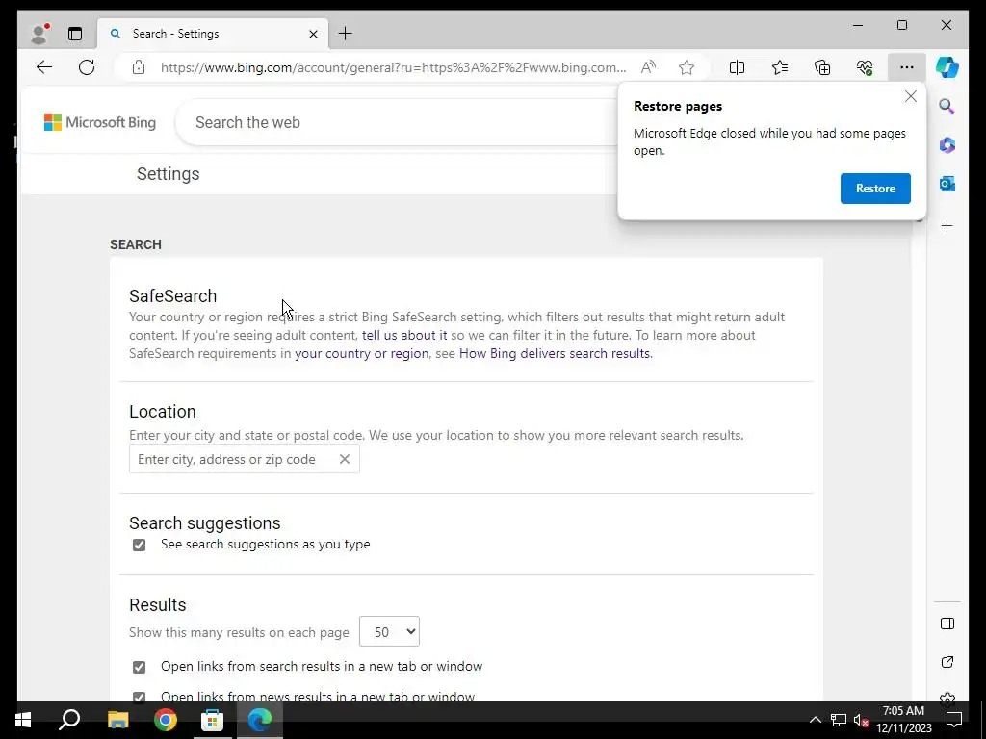The height and width of the screenshot is (739, 986).
Task: Click the Microsoft Bing logo
Action: pyautogui.click(x=100, y=122)
